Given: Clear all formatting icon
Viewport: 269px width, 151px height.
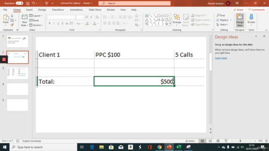Looking at the screenshot, I should click(x=97, y=17).
